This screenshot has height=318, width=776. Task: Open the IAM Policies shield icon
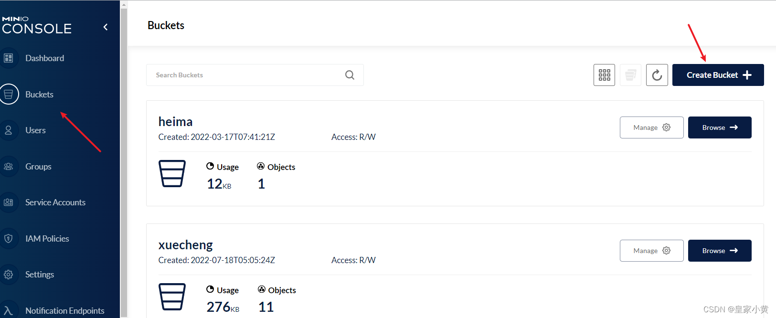9,239
